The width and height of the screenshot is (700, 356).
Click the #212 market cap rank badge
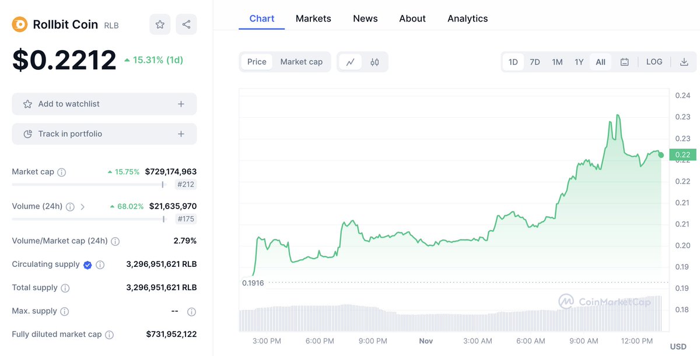point(186,185)
